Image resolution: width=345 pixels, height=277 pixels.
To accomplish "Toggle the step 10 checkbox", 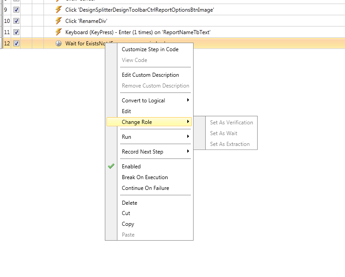I will (x=17, y=21).
